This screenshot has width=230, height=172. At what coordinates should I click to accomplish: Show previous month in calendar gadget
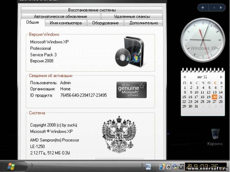(x=184, y=77)
